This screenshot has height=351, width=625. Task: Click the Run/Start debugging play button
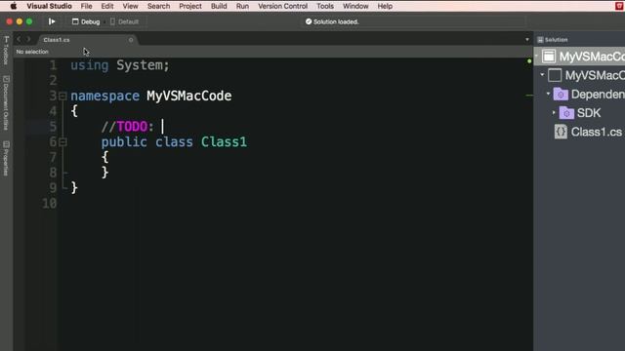pyautogui.click(x=52, y=21)
